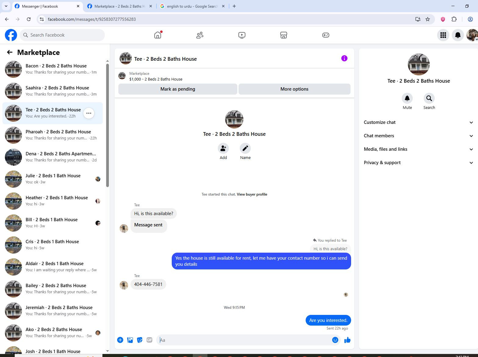Open the Bailey conversation
This screenshot has height=357, width=478.
pyautogui.click(x=52, y=289)
